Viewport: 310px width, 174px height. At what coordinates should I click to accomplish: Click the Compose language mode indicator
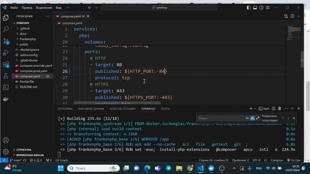277,160
